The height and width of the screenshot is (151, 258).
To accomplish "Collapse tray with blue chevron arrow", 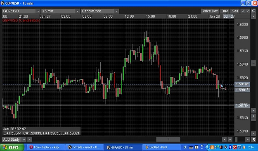I will click(x=208, y=147).
